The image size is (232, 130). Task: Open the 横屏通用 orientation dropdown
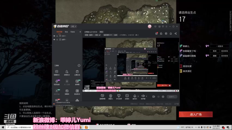[x=108, y=35]
